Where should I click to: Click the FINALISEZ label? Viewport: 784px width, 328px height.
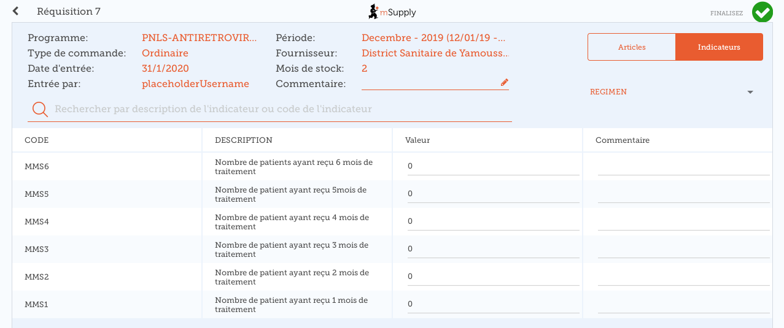tap(726, 13)
